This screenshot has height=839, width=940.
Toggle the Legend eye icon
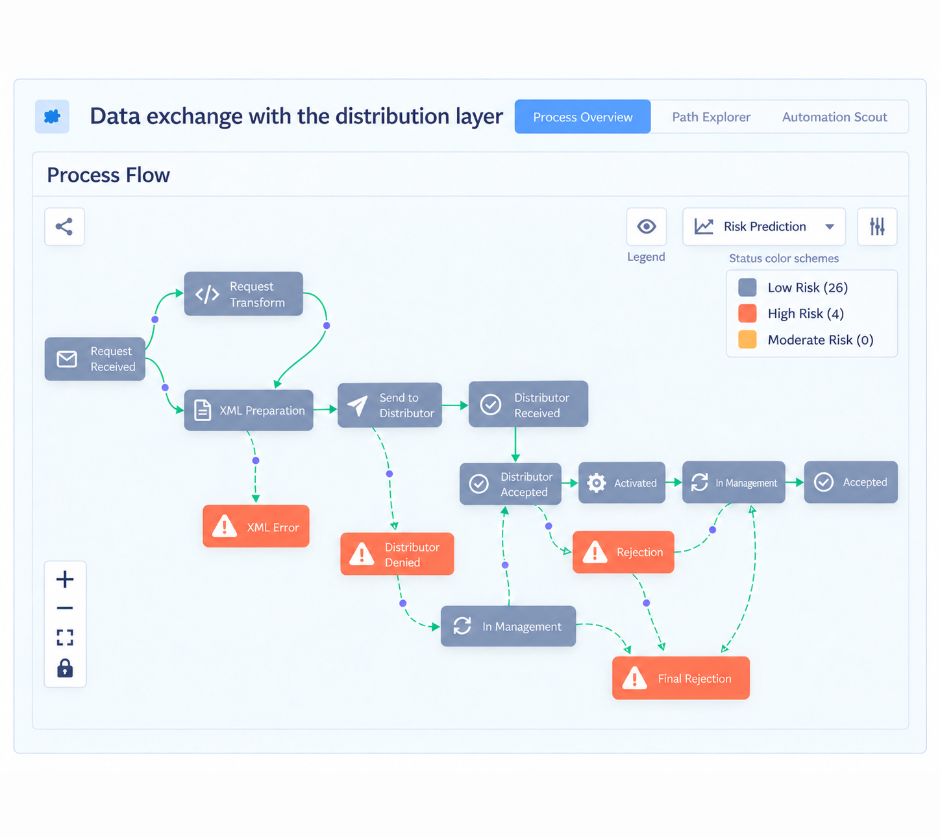coord(647,226)
